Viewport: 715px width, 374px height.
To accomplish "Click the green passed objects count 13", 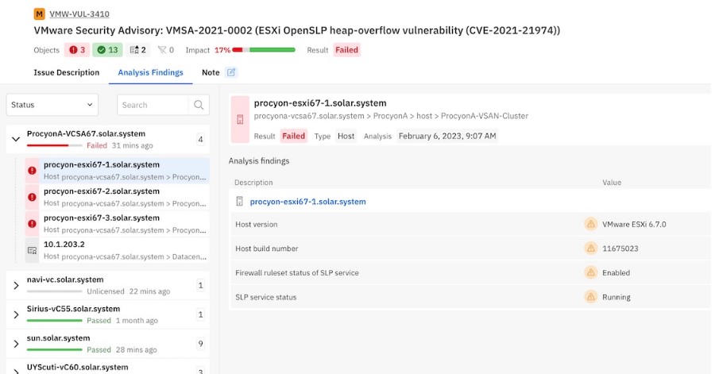I will (107, 50).
